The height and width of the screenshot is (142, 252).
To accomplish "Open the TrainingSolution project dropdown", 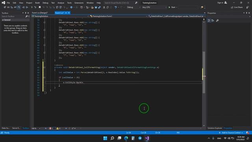I will pyautogui.click(x=60, y=16).
